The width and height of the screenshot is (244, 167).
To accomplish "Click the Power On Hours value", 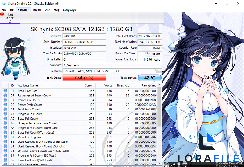I will 149,59.
